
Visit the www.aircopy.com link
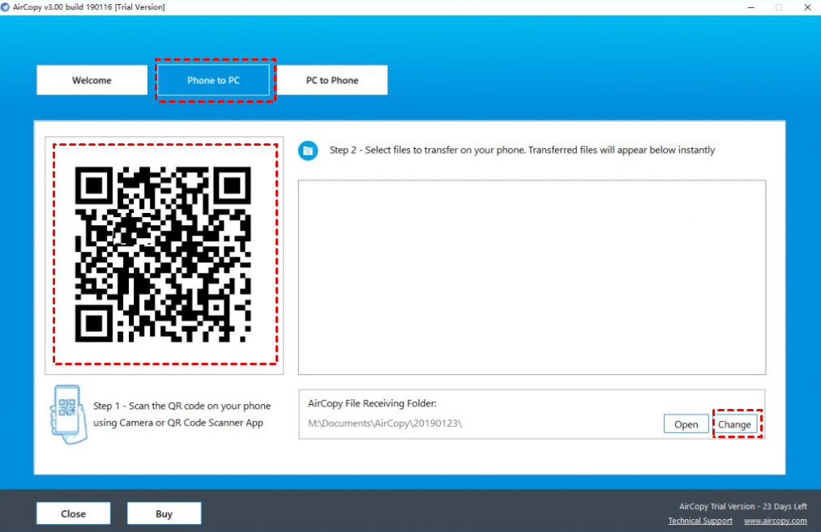click(x=775, y=521)
